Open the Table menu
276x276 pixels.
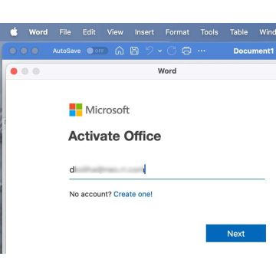(x=238, y=32)
